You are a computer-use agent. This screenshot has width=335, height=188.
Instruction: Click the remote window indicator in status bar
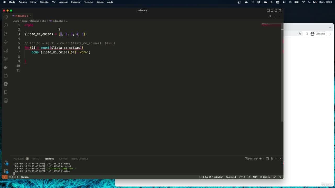[4, 177]
